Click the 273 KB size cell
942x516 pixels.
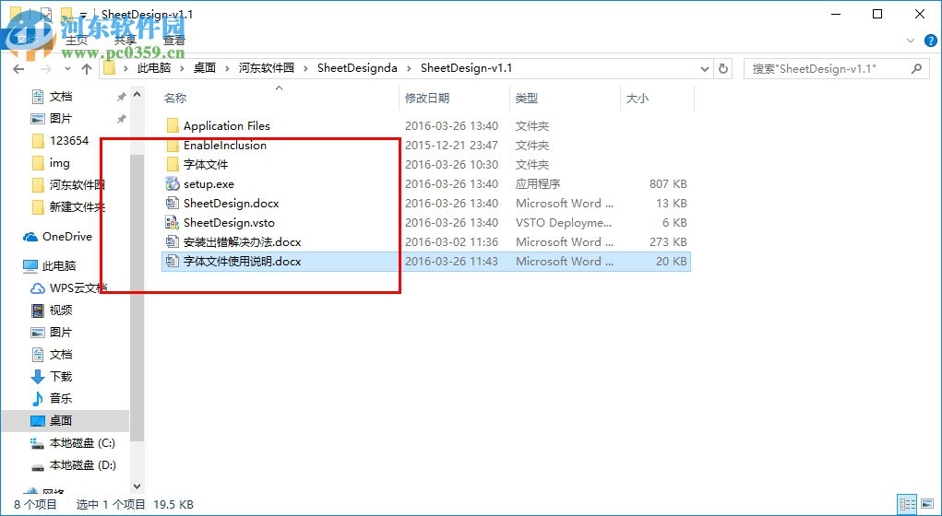click(668, 241)
